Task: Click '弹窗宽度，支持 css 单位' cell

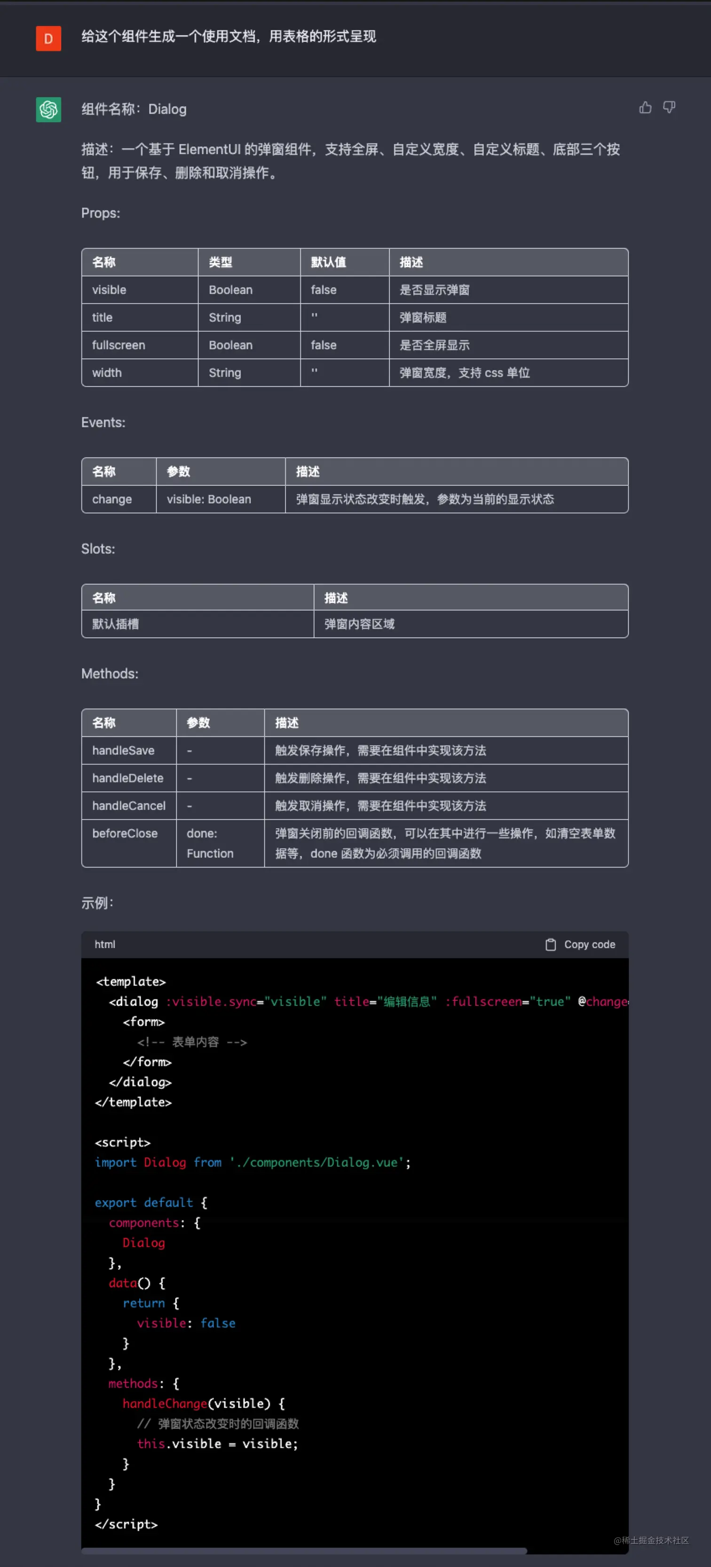Action: tap(508, 372)
